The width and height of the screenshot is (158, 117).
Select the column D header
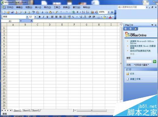[x=50, y=25]
